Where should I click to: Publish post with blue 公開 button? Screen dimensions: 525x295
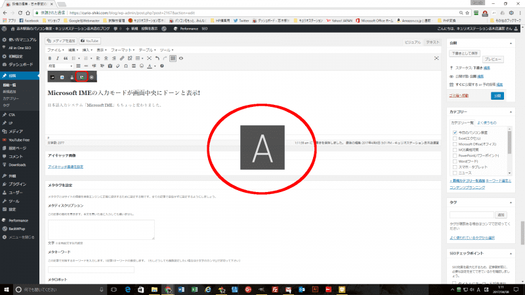coord(497,96)
